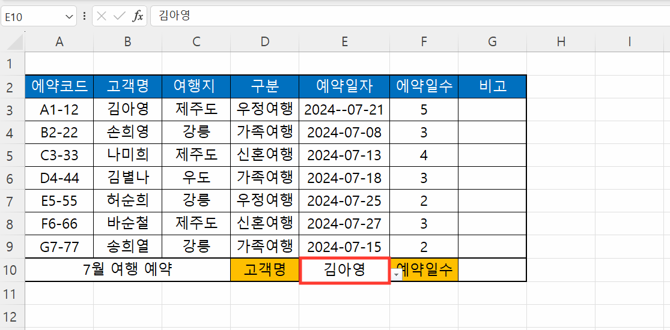Open the Name Box dropdown arrow
This screenshot has height=330, width=670.
(69, 17)
